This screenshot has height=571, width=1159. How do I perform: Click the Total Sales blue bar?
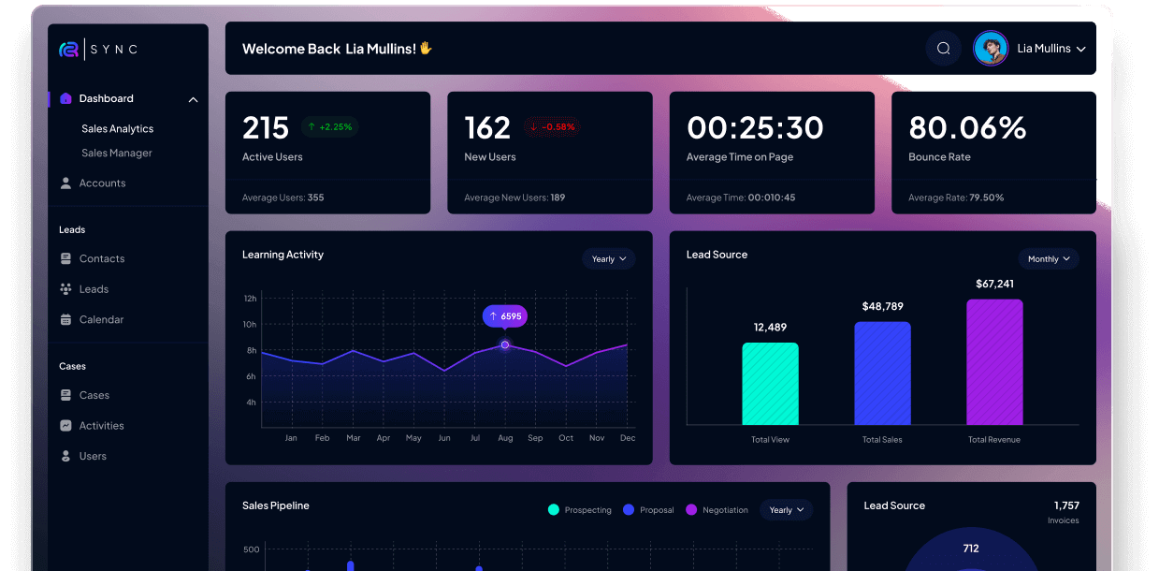[x=882, y=373]
